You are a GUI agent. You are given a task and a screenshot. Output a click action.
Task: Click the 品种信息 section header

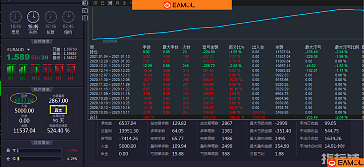click(42, 42)
